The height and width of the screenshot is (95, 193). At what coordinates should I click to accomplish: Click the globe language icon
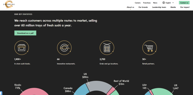click(164, 3)
